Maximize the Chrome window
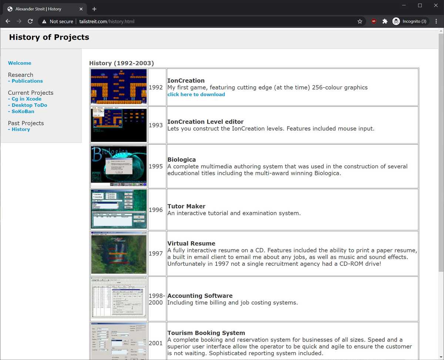 pyautogui.click(x=420, y=5)
